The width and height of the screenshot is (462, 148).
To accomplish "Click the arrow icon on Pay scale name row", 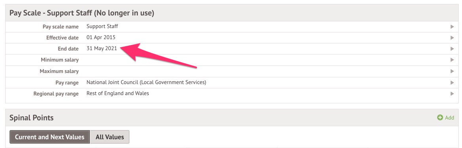I will tap(452, 27).
